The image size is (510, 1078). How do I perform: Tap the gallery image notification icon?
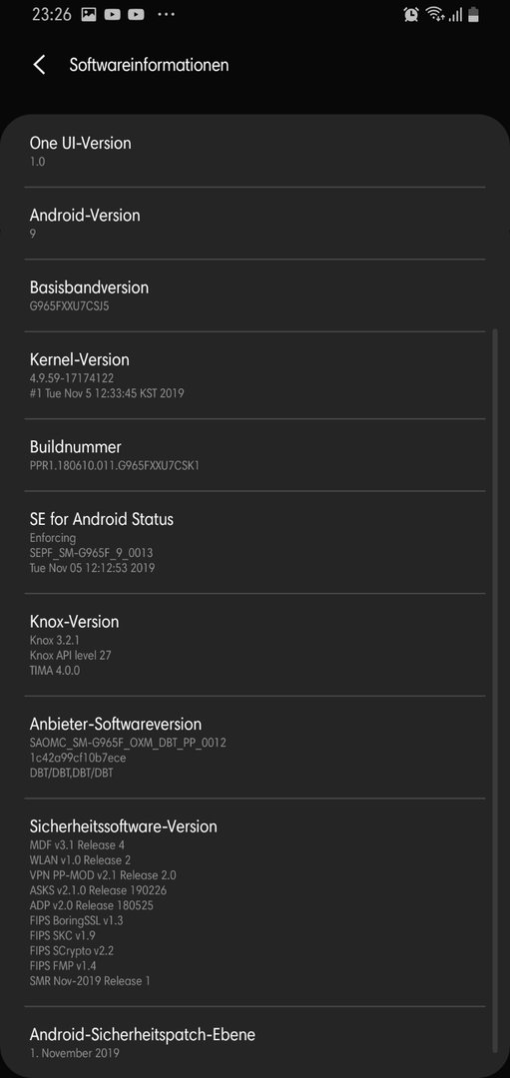click(89, 14)
